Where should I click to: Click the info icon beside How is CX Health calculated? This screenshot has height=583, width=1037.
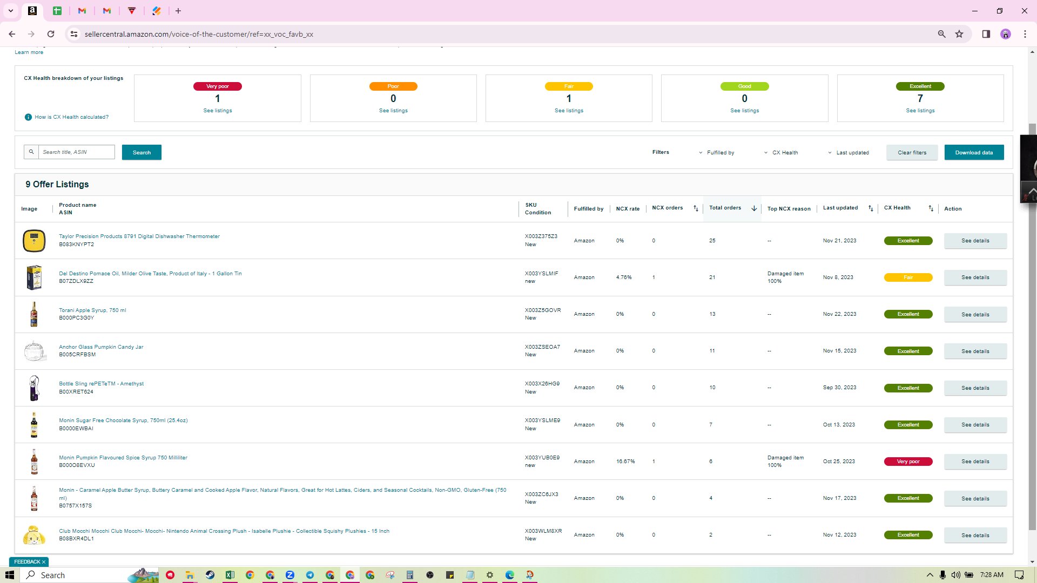click(28, 117)
